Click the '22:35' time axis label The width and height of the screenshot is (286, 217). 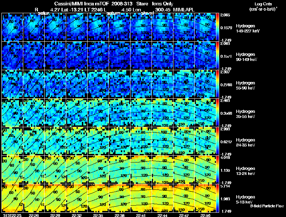pyautogui.click(x=98, y=216)
